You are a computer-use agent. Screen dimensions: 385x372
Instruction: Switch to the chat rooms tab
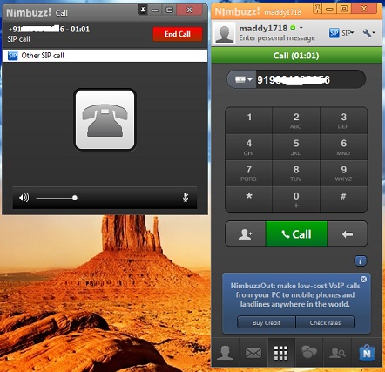(x=309, y=353)
